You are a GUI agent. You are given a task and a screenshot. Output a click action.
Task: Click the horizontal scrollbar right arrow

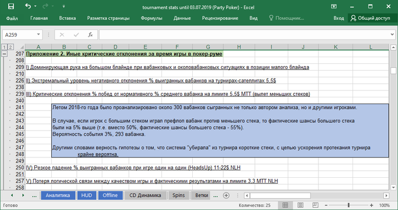pyautogui.click(x=386, y=195)
